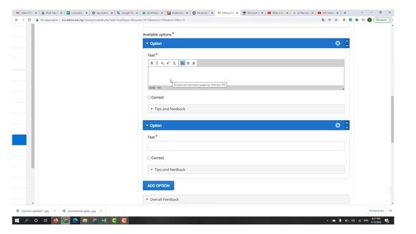Click the left sidebar scrollbar thumb
The width and height of the screenshot is (416, 234).
(x=32, y=96)
